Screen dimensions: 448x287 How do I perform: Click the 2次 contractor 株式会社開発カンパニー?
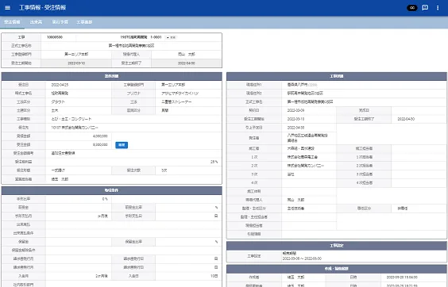pos(306,166)
